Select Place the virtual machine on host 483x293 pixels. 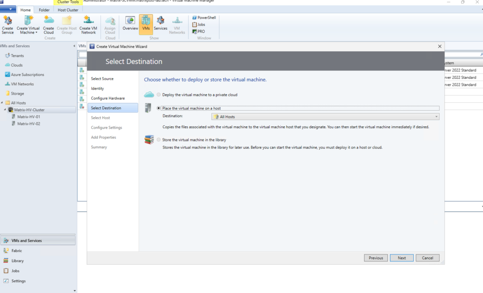[158, 108]
